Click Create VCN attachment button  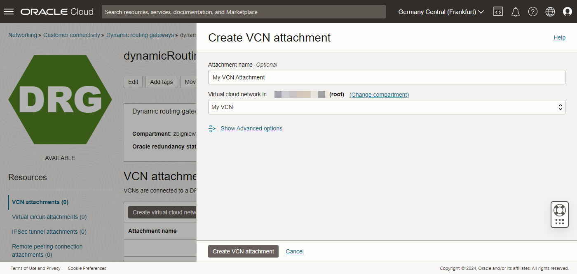pos(243,251)
